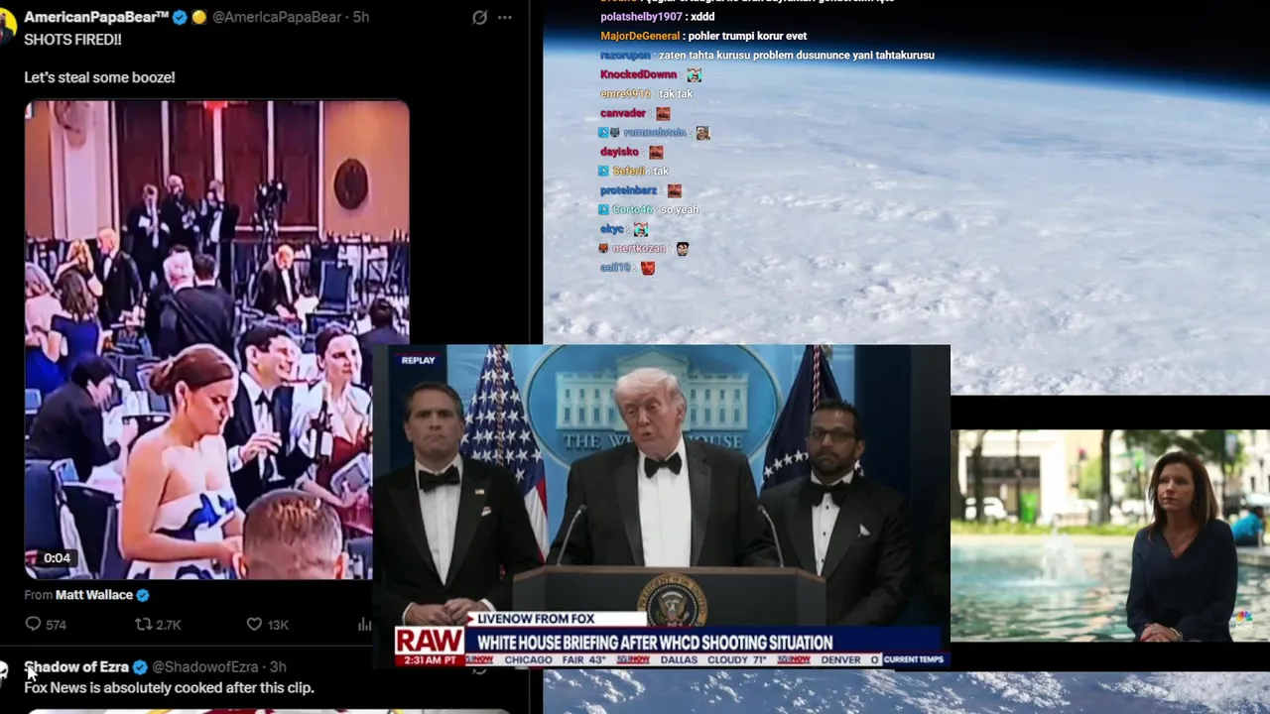1270x714 pixels.
Task: Click the mertkozan chat username
Action: [640, 249]
